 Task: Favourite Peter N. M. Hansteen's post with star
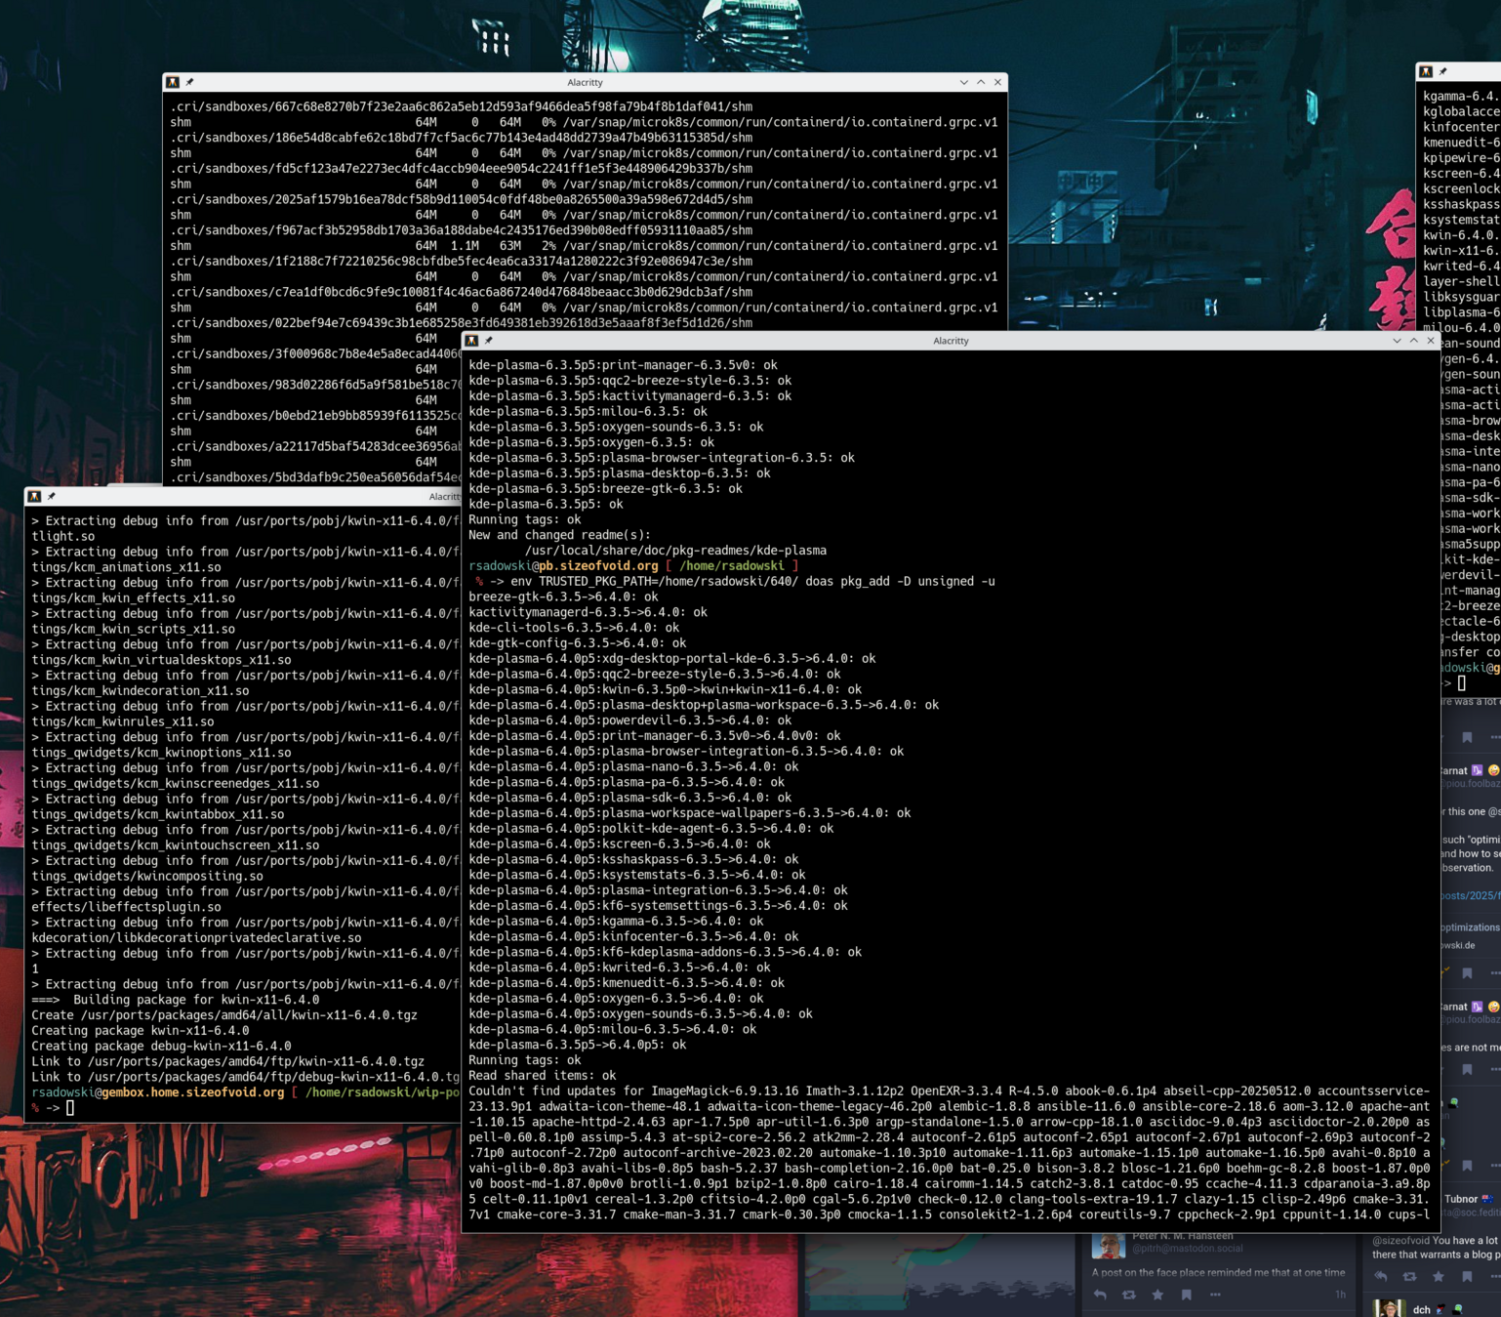click(1157, 1295)
